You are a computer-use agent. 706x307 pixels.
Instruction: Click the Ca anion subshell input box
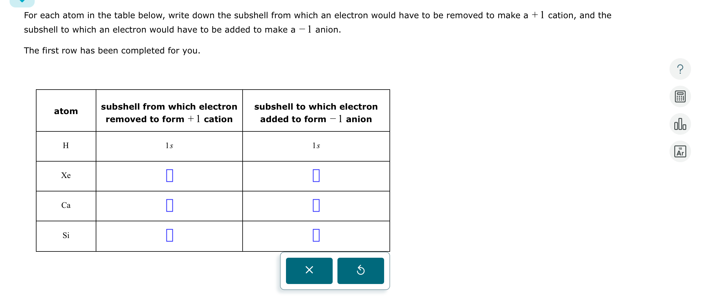pos(316,206)
